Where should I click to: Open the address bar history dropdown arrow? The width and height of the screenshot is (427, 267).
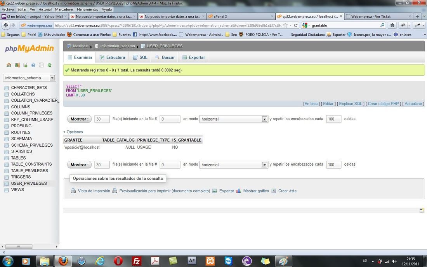pos(290,25)
